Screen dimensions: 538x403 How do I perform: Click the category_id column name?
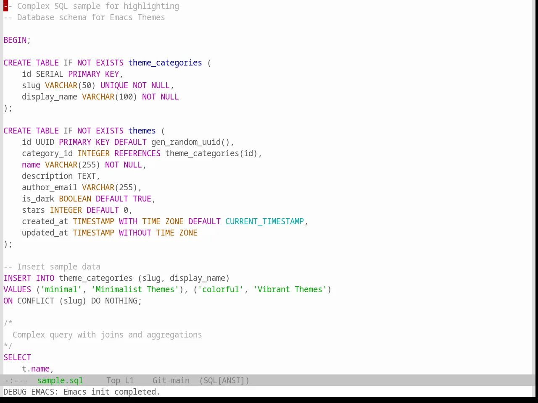coord(47,153)
